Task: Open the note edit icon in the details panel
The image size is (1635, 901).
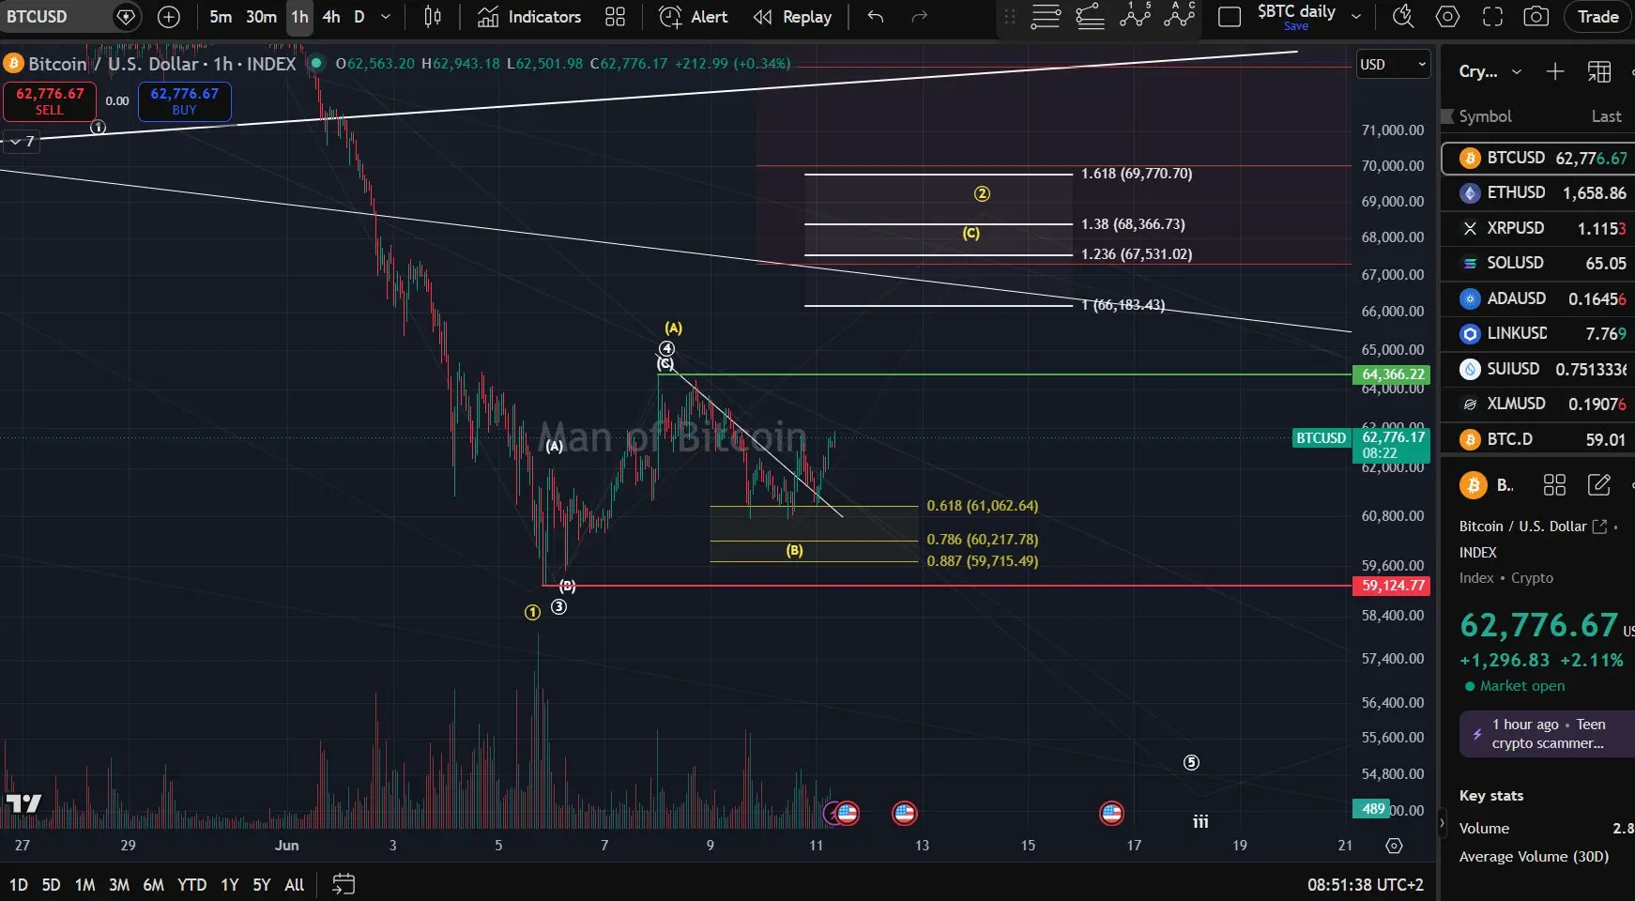Action: tap(1598, 485)
